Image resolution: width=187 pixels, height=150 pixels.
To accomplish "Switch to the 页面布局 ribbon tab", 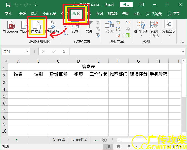I will pyautogui.click(x=49, y=14).
